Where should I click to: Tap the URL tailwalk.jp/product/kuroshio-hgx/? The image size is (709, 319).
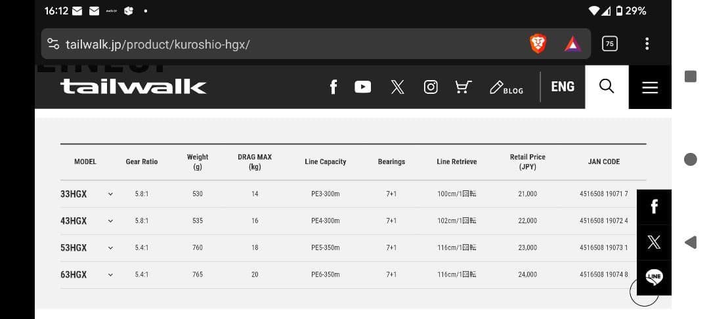pos(158,44)
